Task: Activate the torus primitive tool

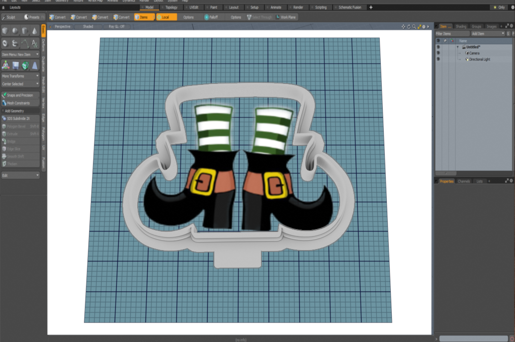Action: 5,43
